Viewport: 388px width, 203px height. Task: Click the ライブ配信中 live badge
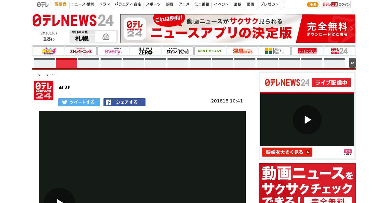[x=331, y=82]
